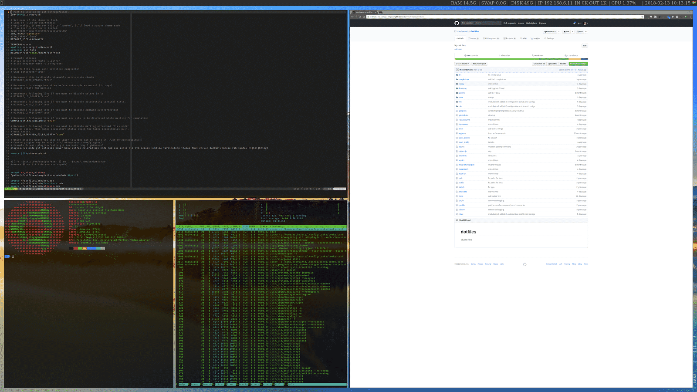Open the completions folder

[464, 79]
